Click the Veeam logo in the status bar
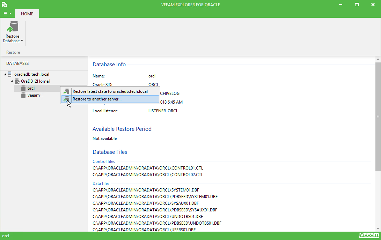This screenshot has height=240, width=381. point(369,235)
